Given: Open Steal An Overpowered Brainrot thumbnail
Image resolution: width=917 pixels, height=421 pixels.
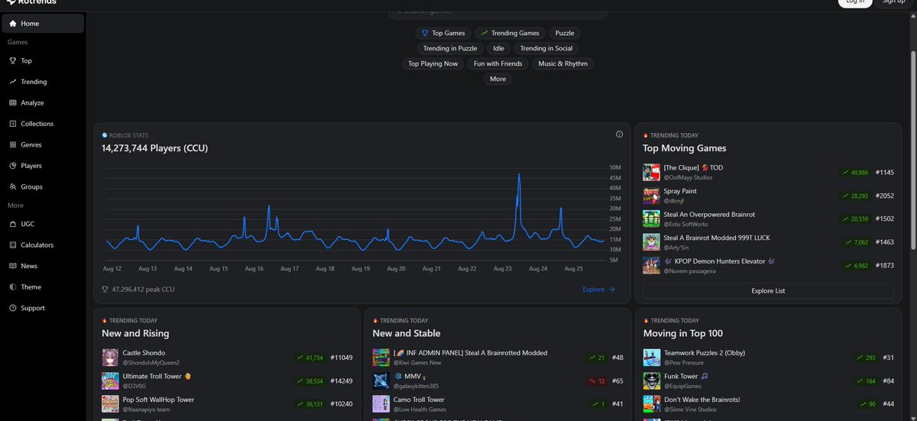Looking at the screenshot, I should click(651, 219).
